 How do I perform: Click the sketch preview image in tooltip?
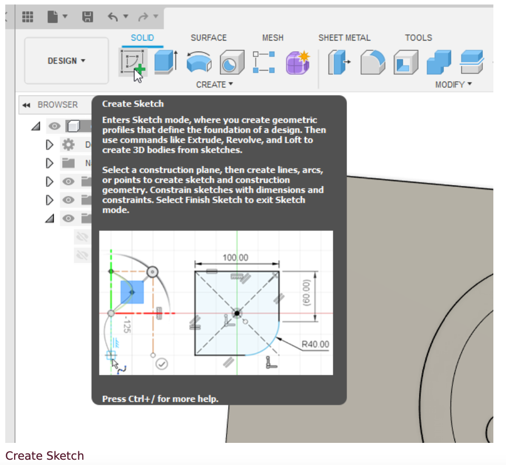coord(216,303)
